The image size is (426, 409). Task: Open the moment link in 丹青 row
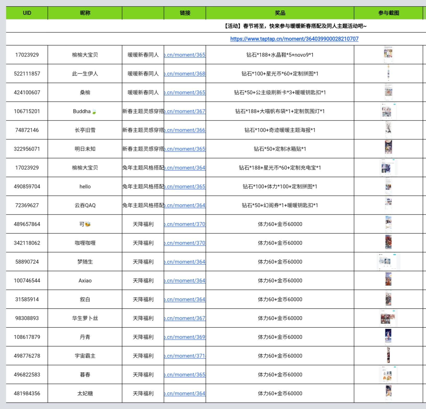point(185,337)
